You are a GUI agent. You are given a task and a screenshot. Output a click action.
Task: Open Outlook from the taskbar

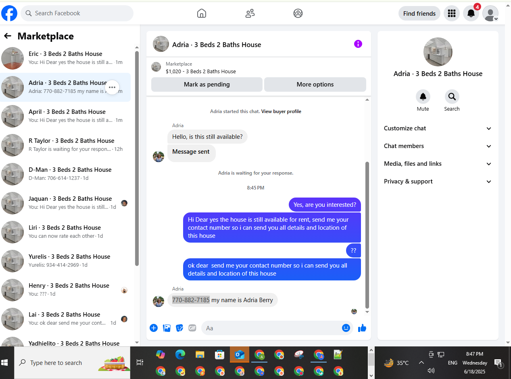click(x=240, y=354)
